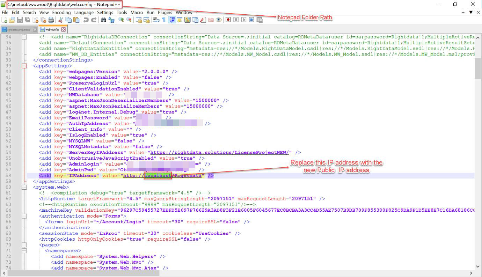Toggle word wrap toolbar button
The width and height of the screenshot is (482, 277).
tap(156, 20)
